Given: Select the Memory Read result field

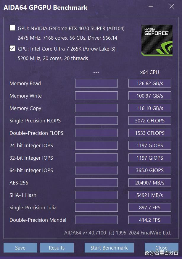Looking at the screenshot, I should tap(149, 83).
